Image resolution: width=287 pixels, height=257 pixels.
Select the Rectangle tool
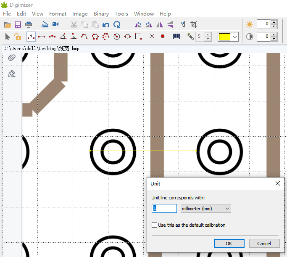pos(138,37)
